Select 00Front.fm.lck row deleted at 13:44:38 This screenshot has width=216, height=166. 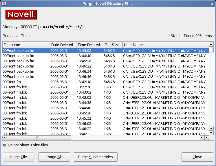[106, 103]
